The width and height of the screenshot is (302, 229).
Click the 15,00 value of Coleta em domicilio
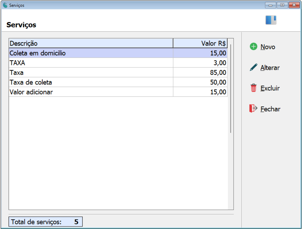tap(200, 53)
